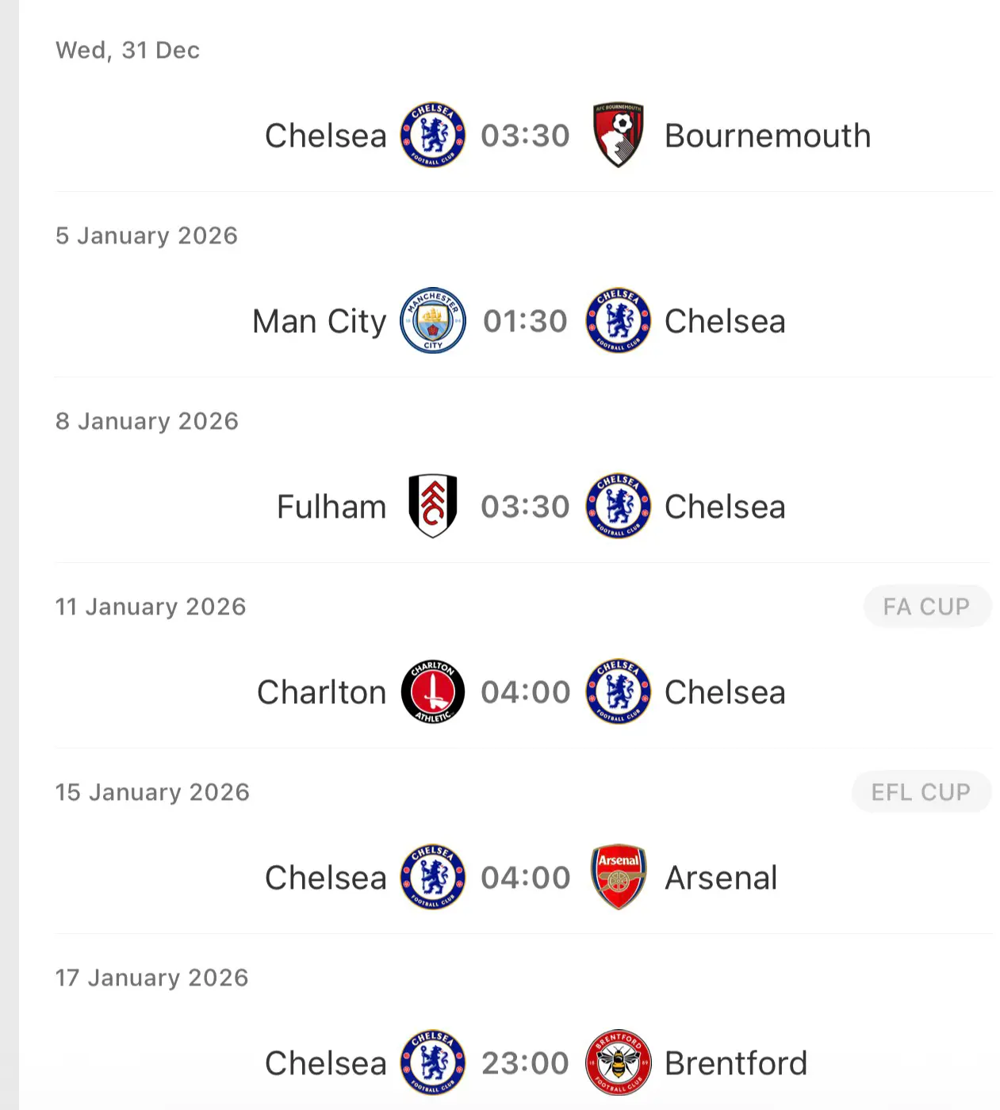
Task: Click Chelsea crest in Brentford fixture
Action: click(x=433, y=1062)
